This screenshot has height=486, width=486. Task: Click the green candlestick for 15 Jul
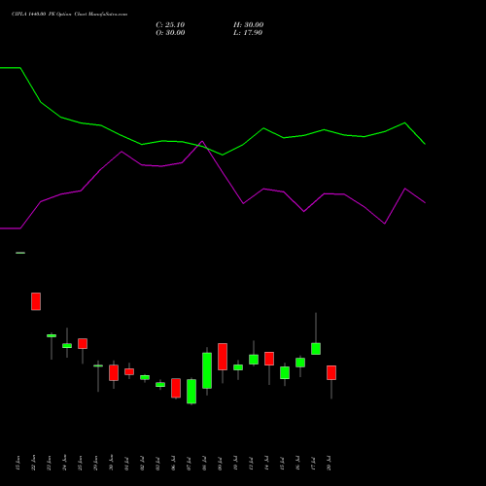pyautogui.click(x=285, y=372)
